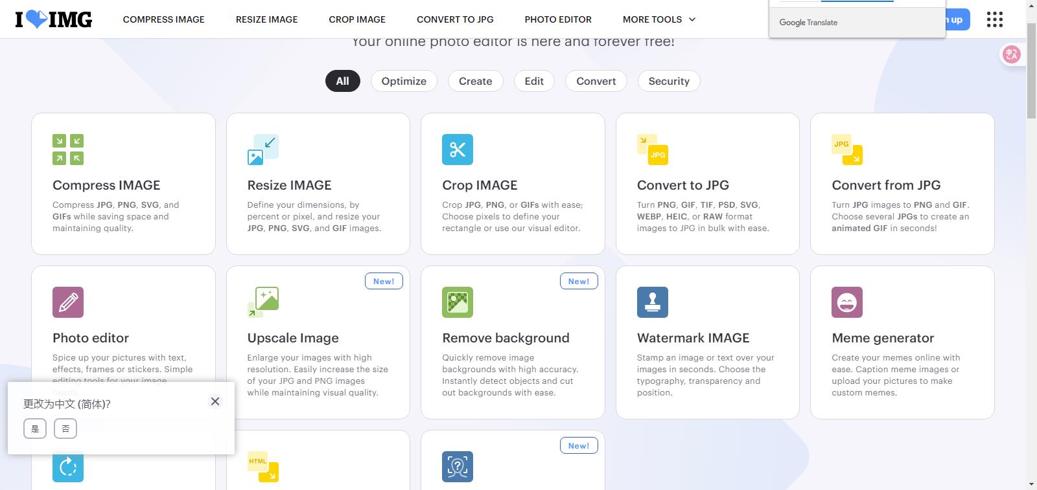Image resolution: width=1037 pixels, height=490 pixels.
Task: Close the Chinese language change prompt
Action: pyautogui.click(x=215, y=401)
